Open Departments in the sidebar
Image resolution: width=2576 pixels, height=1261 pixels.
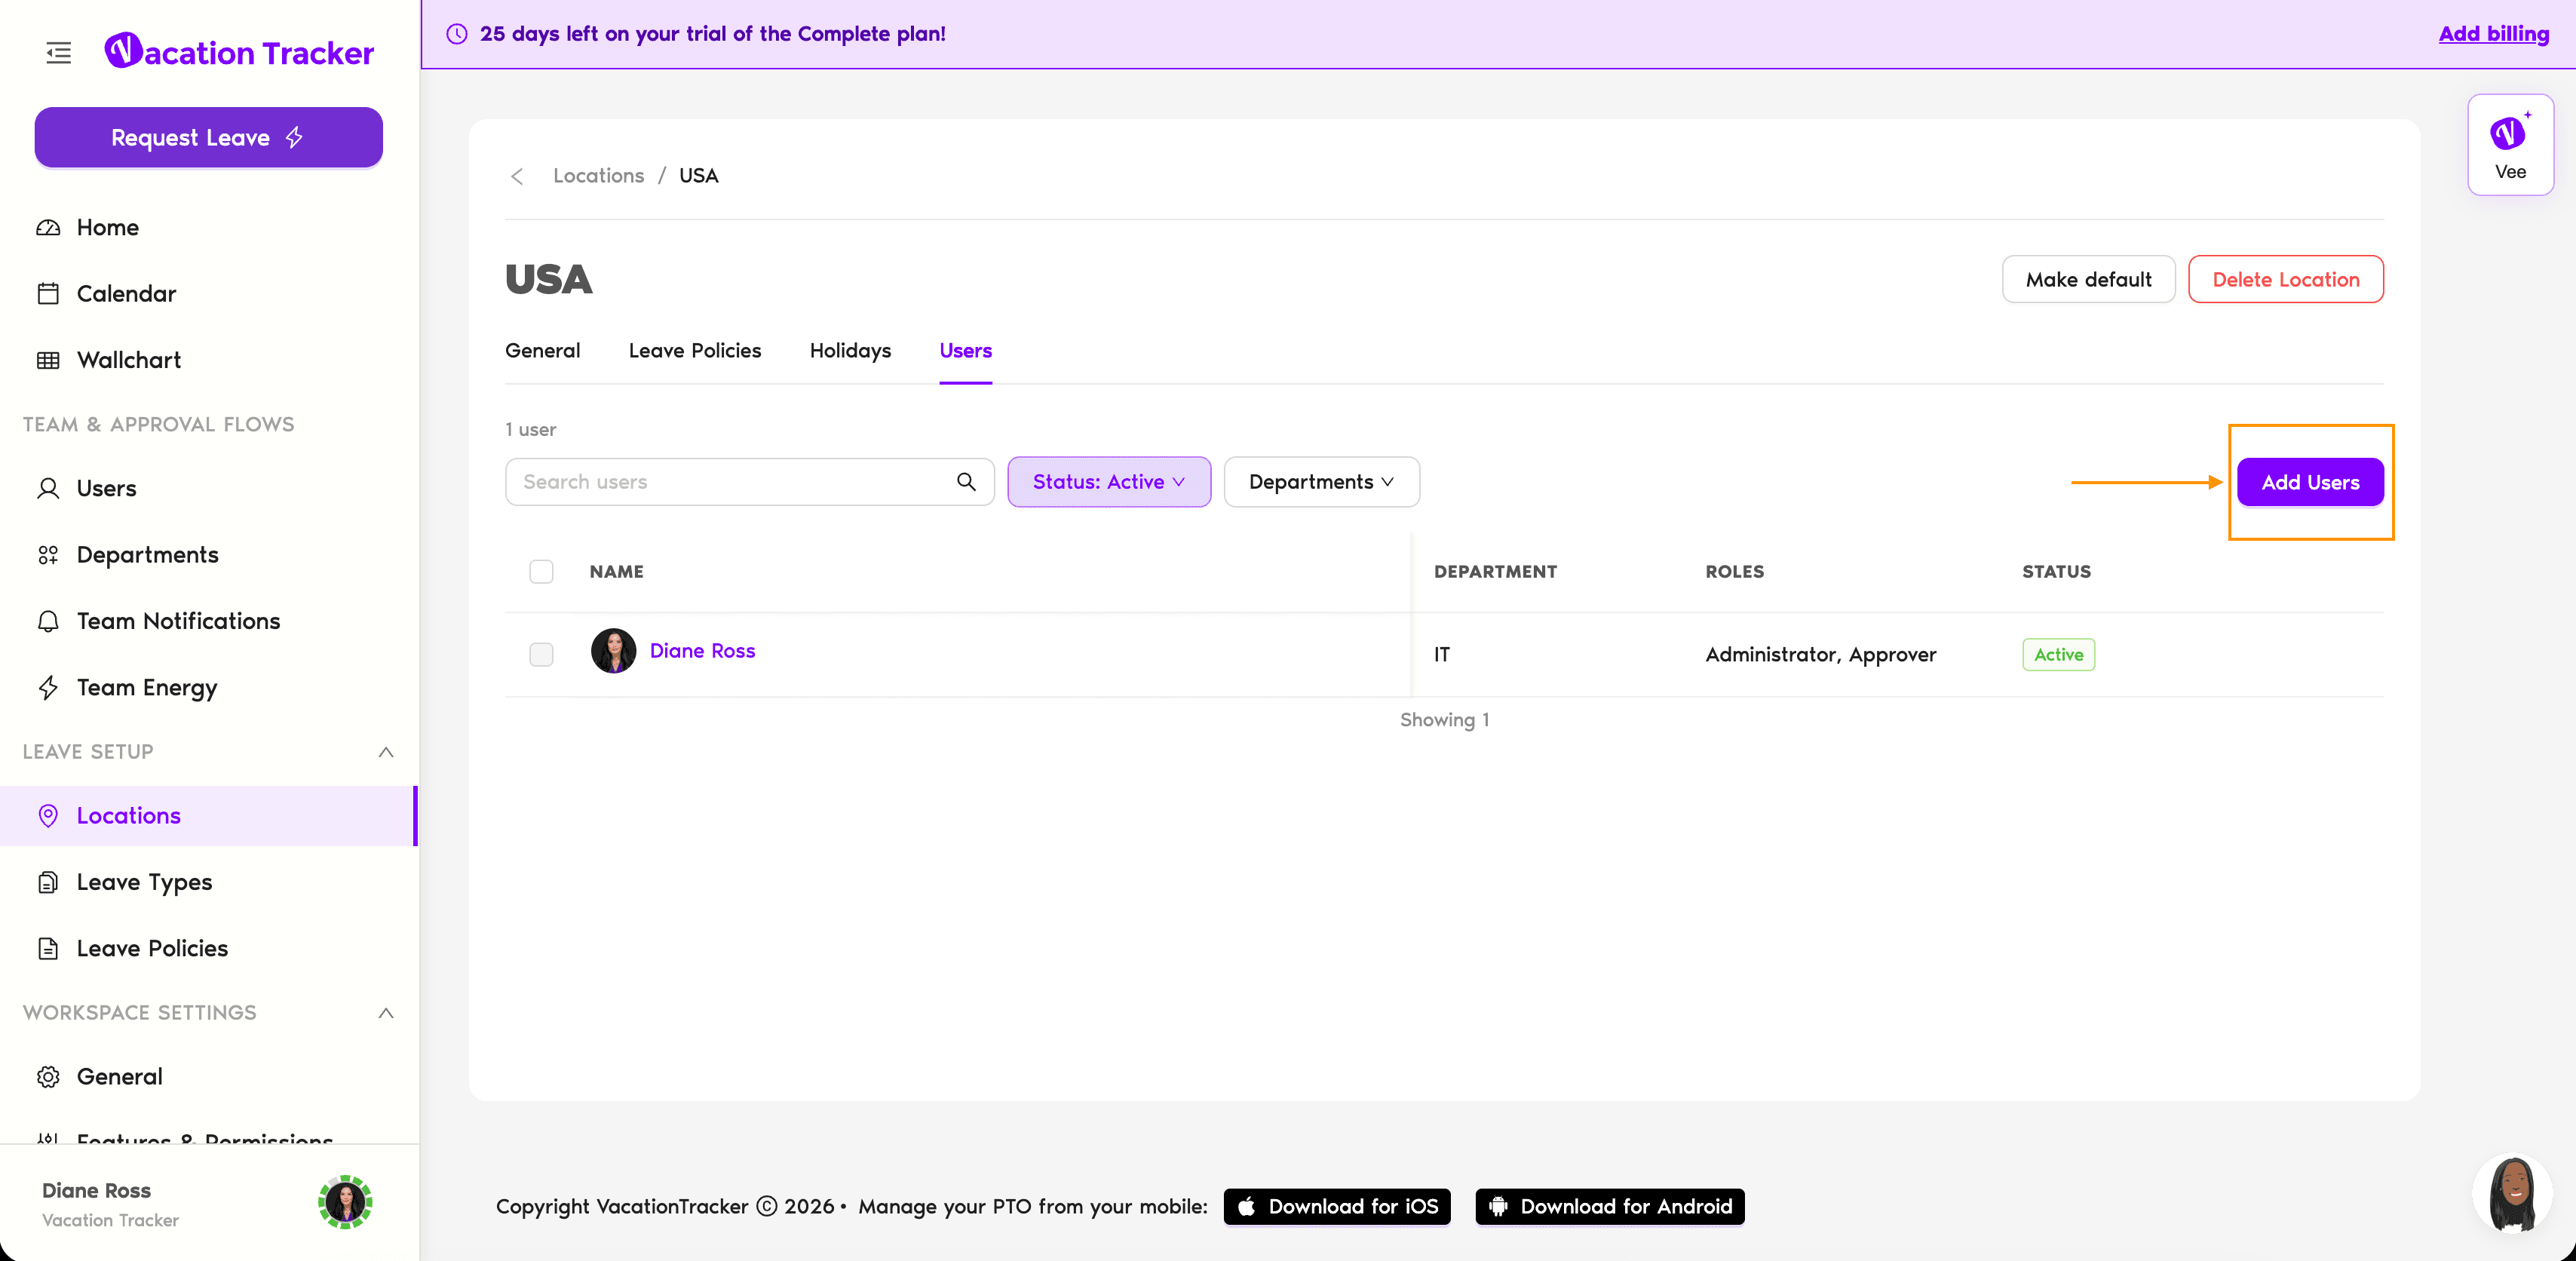point(148,555)
